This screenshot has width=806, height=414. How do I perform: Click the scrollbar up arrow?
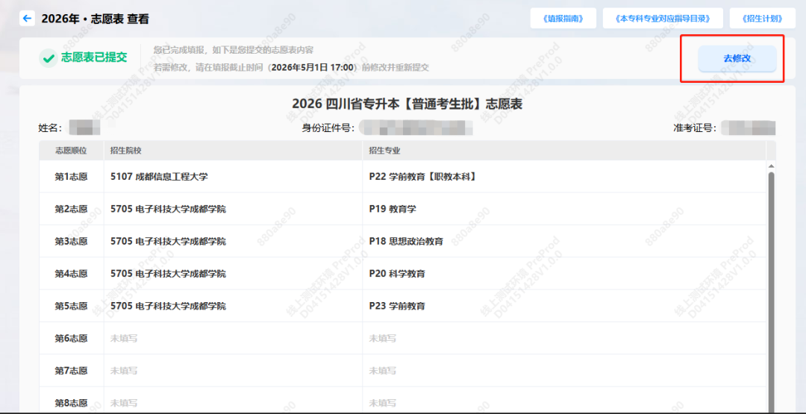click(770, 166)
